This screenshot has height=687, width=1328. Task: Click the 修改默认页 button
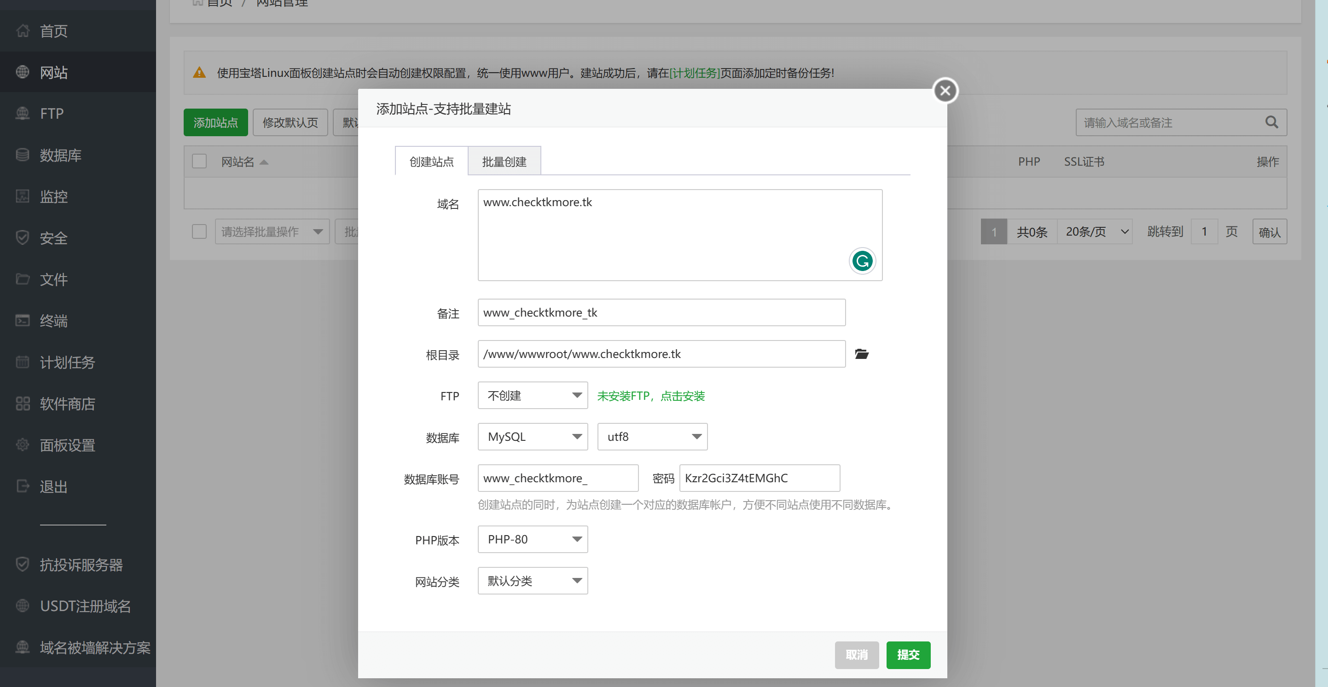click(x=290, y=123)
